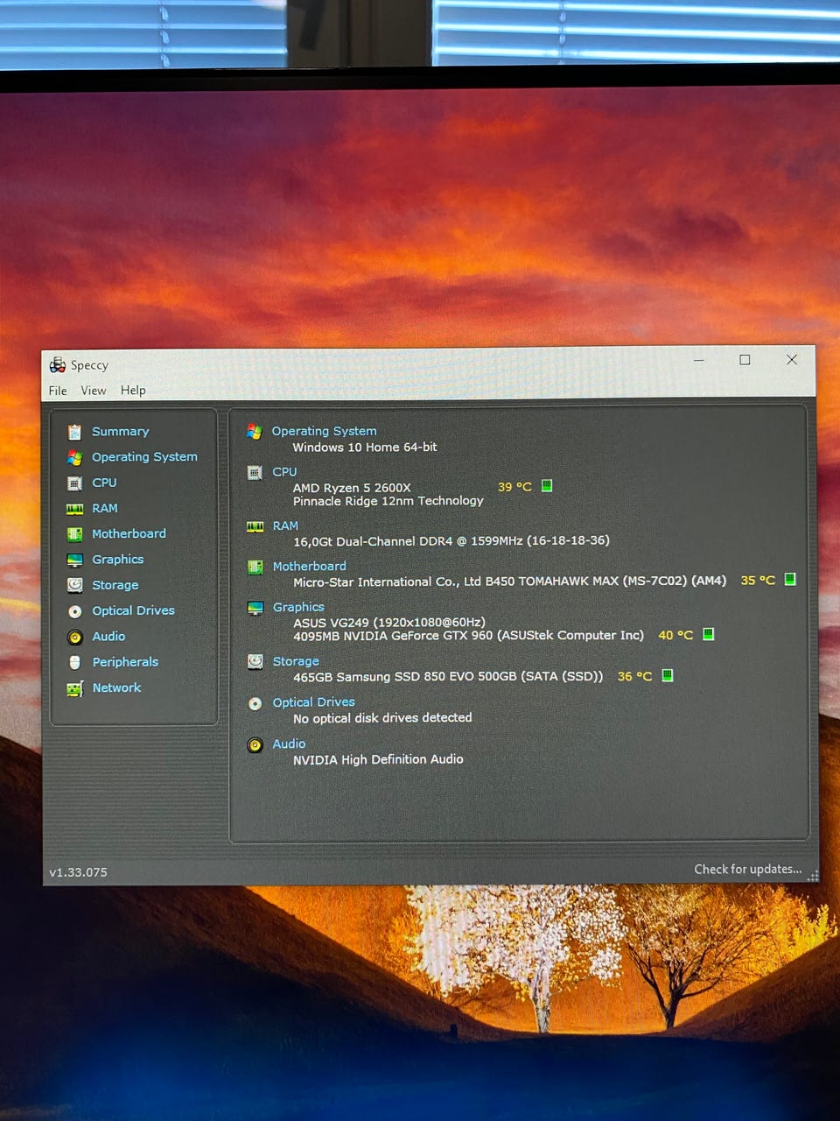Click the Peripherals mouse icon in sidebar
This screenshot has width=840, height=1121.
[x=74, y=662]
